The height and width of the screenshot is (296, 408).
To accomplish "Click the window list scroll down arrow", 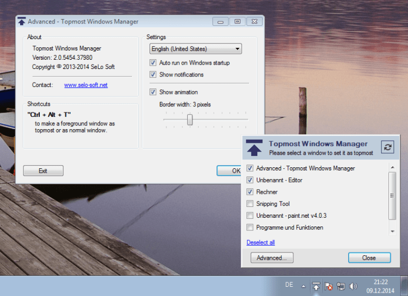I will [392, 231].
